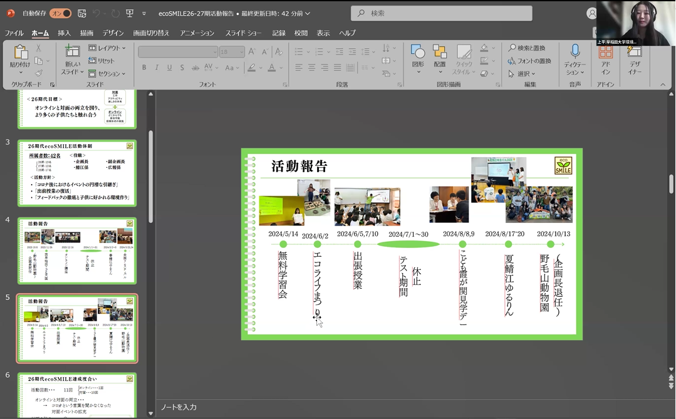The height and width of the screenshot is (419, 676).
Task: Switch to Slide Show (スライド ショー) tab
Action: click(x=243, y=33)
